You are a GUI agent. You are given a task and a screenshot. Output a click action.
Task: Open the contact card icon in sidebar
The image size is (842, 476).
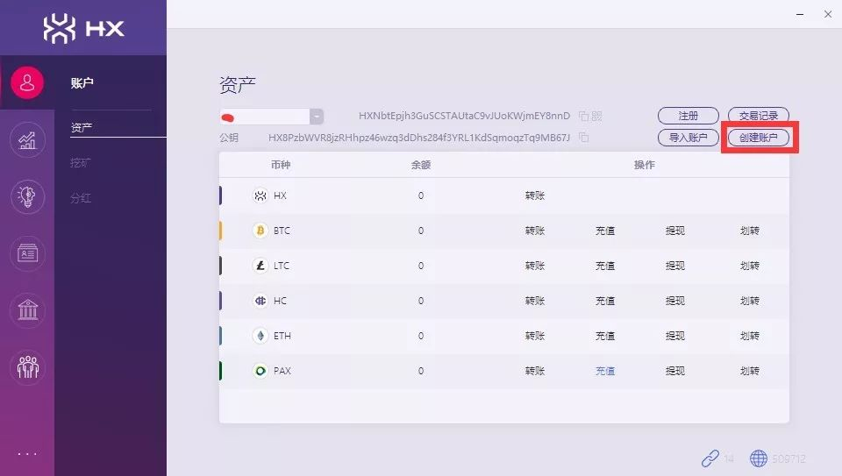click(27, 253)
